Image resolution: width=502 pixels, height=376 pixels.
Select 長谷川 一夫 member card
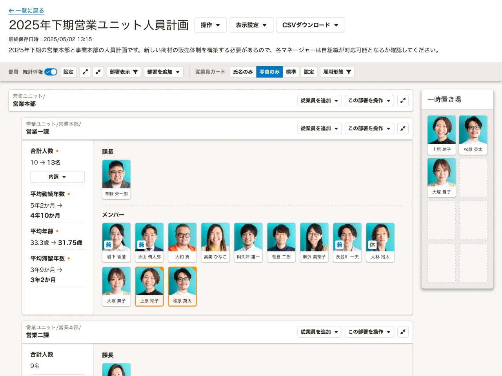(x=347, y=242)
